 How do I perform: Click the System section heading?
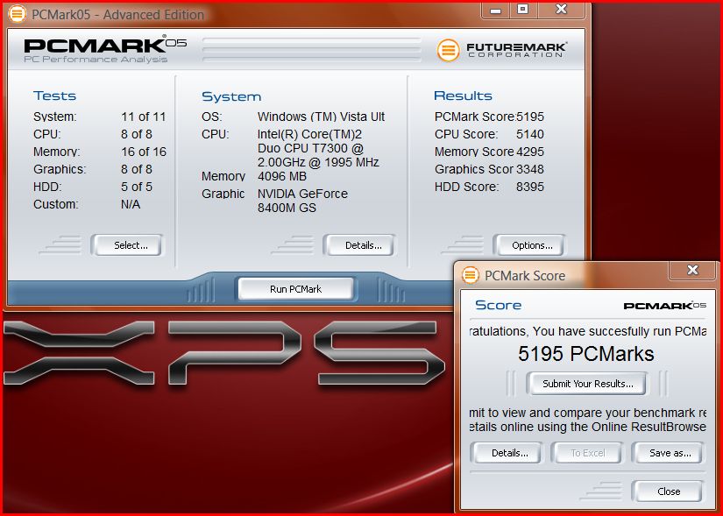(231, 96)
